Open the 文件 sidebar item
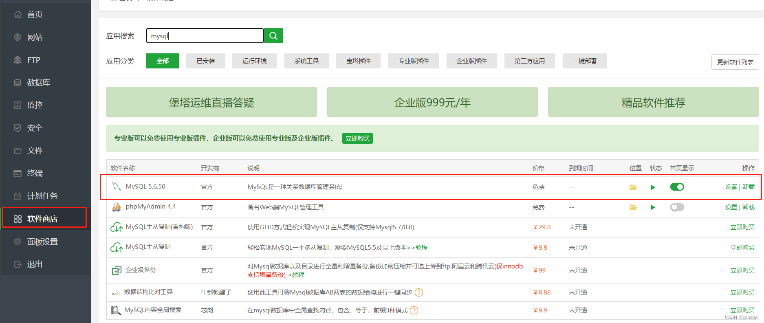Viewport: 764px width, 323px height. pos(45,151)
